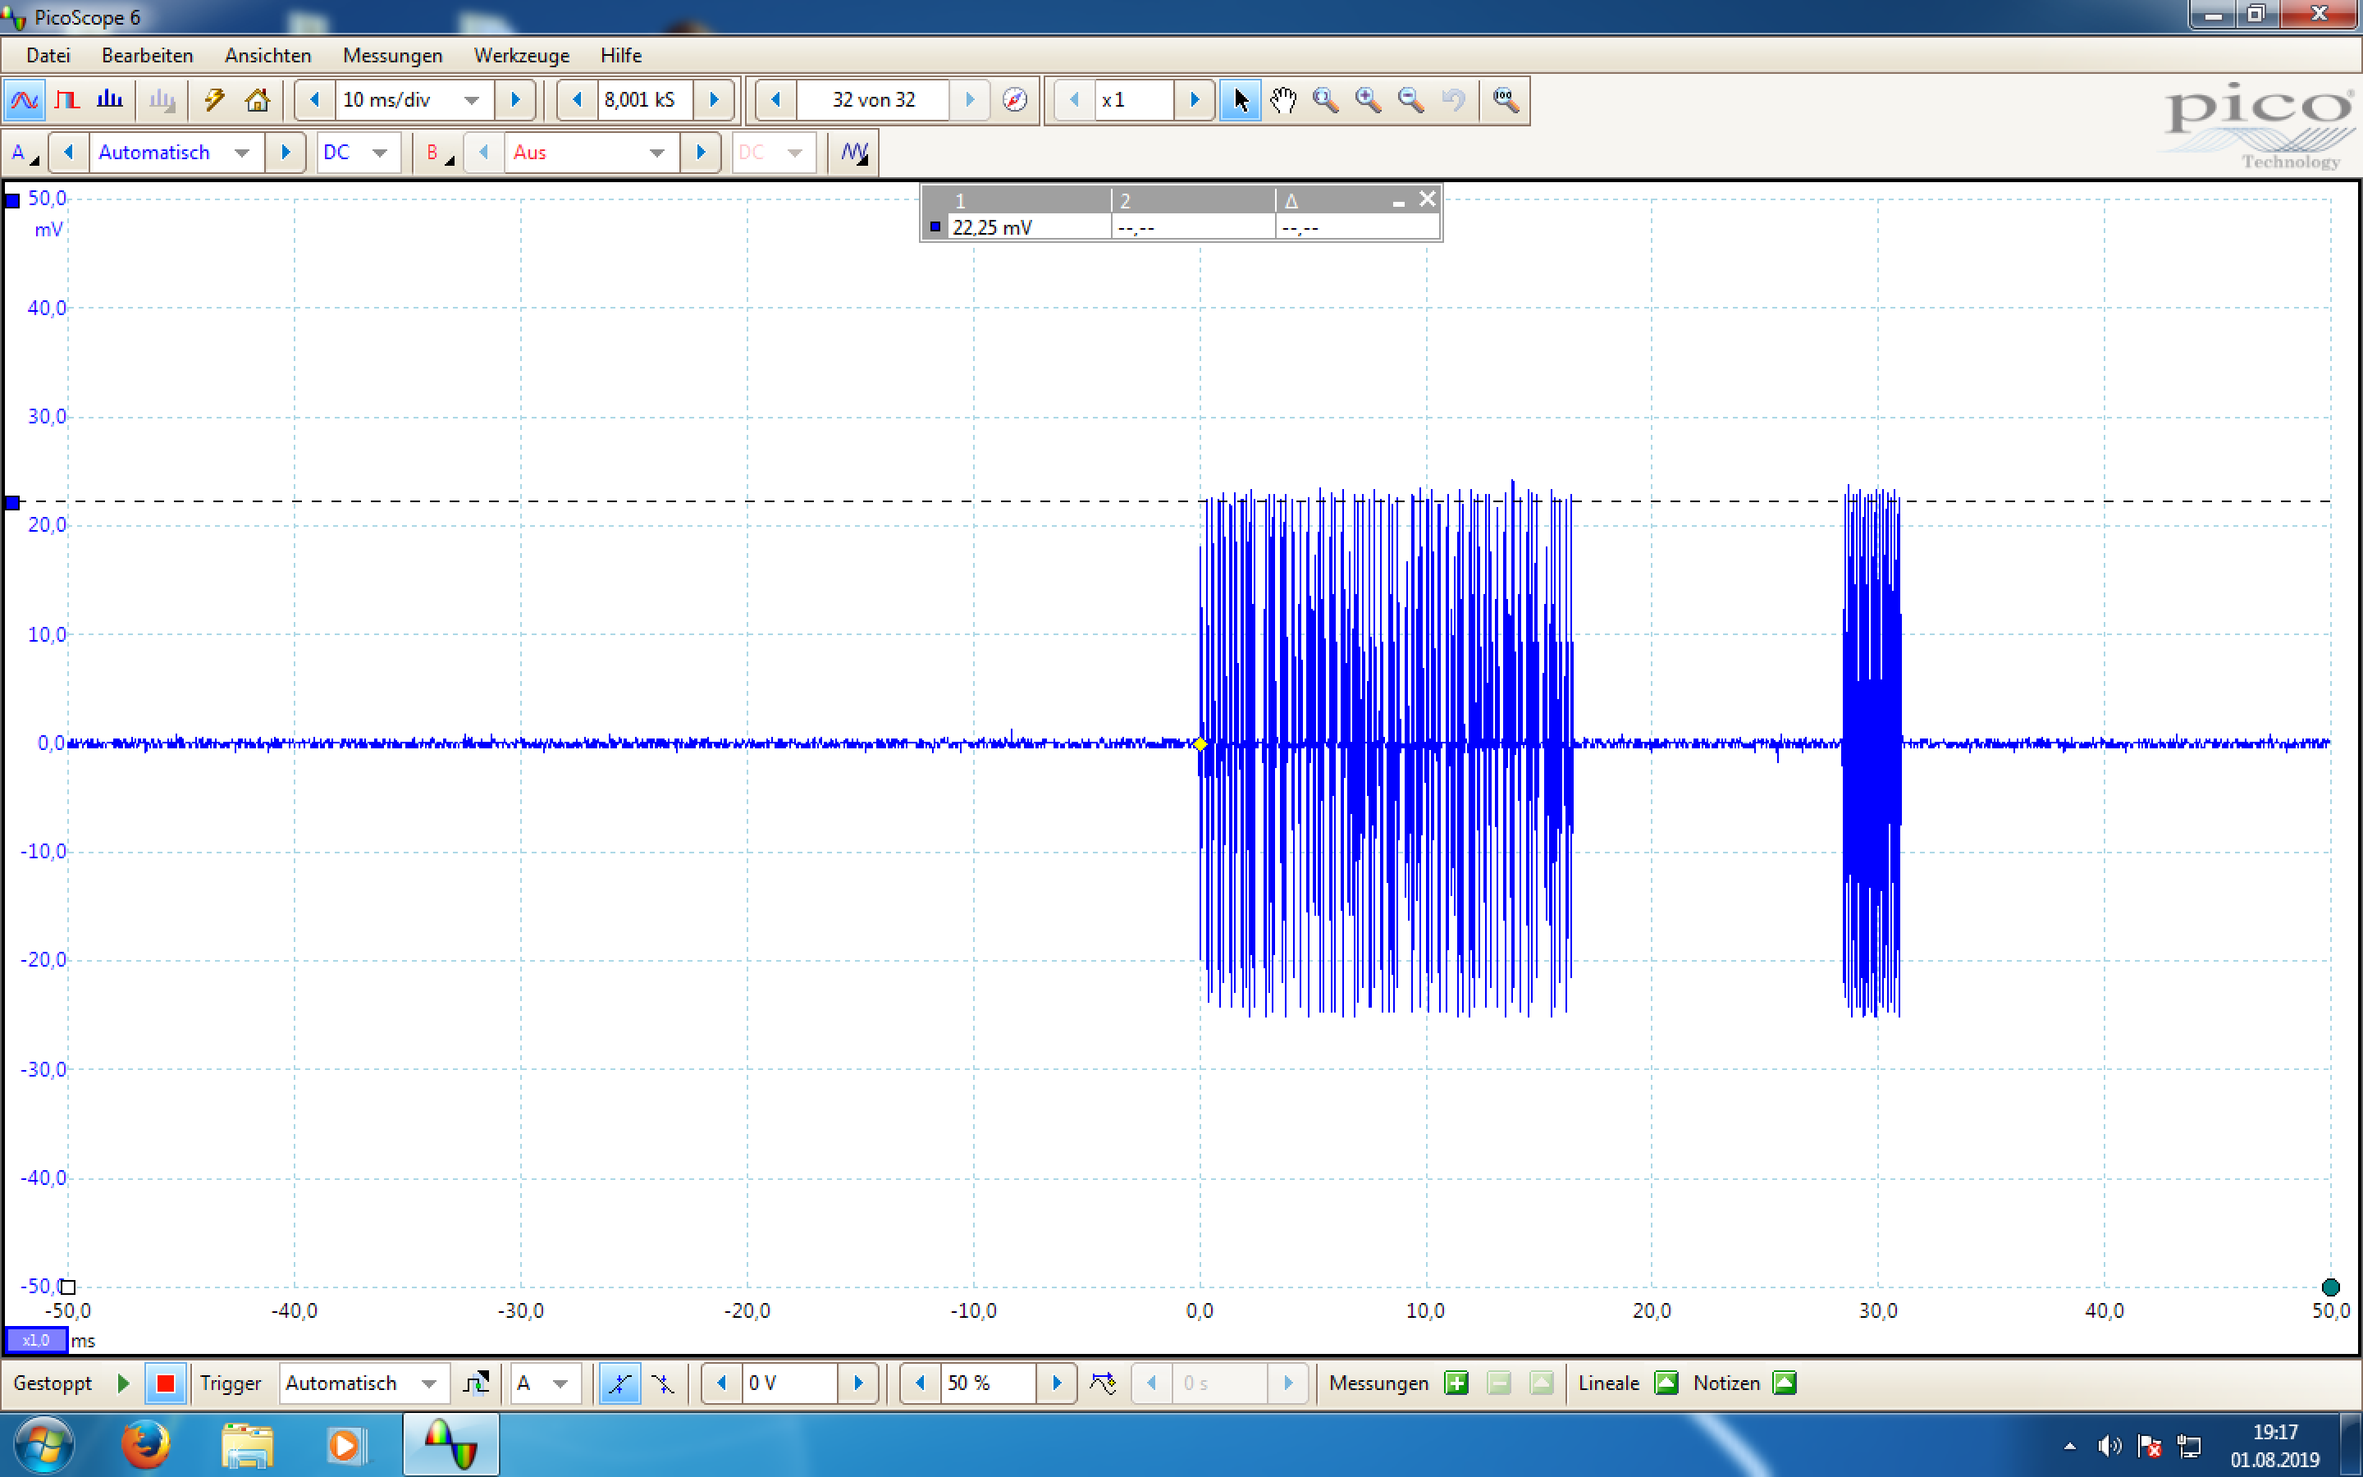Open Windows Explorer from the taskbar

coord(248,1444)
